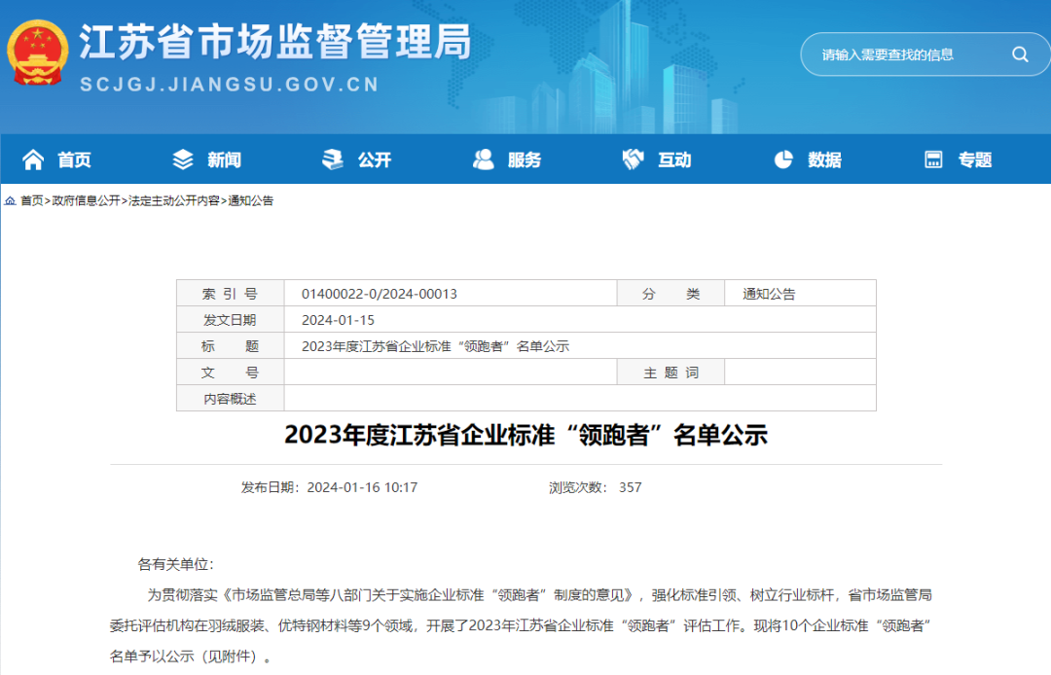Click the 专题 window icon
This screenshot has width=1051, height=675.
click(x=933, y=160)
